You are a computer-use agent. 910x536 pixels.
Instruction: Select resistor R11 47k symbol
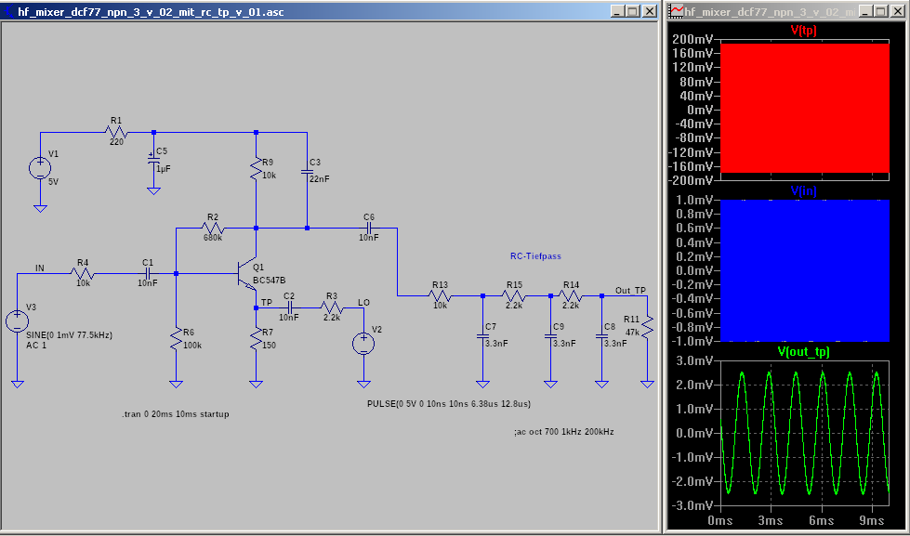point(646,325)
